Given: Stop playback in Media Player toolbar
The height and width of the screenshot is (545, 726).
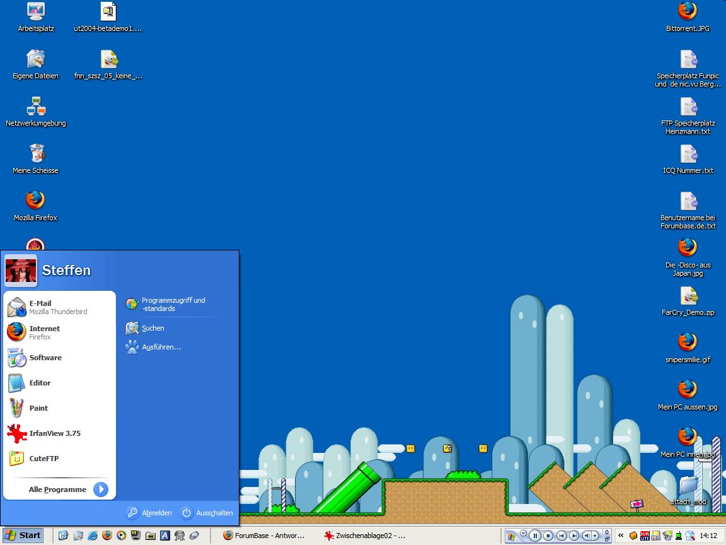Looking at the screenshot, I should (x=548, y=536).
